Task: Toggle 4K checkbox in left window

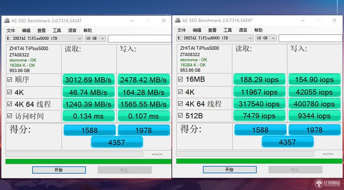Action: (x=9, y=92)
